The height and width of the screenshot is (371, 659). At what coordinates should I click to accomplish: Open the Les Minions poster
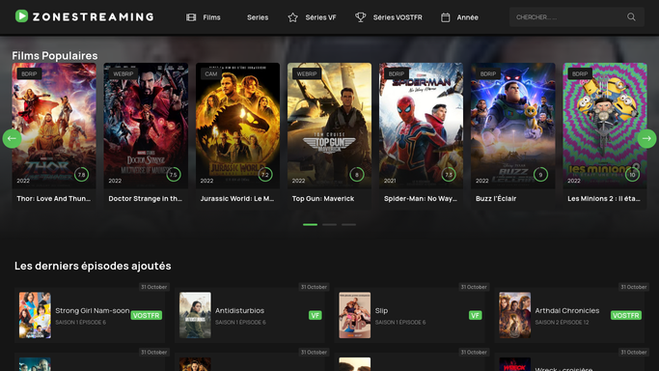pos(605,126)
